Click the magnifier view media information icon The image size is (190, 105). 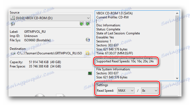click(13, 24)
